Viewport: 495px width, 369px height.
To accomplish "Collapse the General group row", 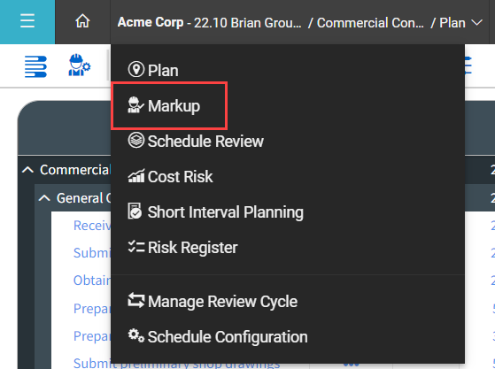I will tap(44, 198).
